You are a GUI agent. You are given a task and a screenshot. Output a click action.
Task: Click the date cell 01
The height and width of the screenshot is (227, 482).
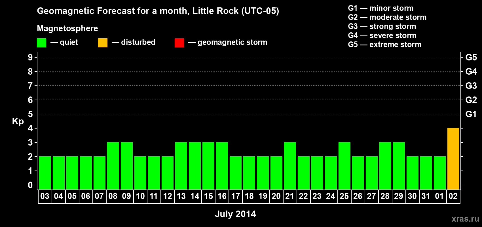pyautogui.click(x=439, y=196)
